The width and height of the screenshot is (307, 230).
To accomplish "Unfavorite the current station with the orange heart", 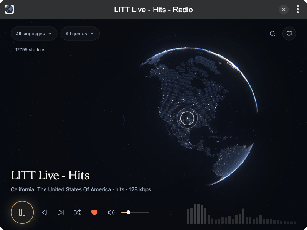I will (94, 212).
